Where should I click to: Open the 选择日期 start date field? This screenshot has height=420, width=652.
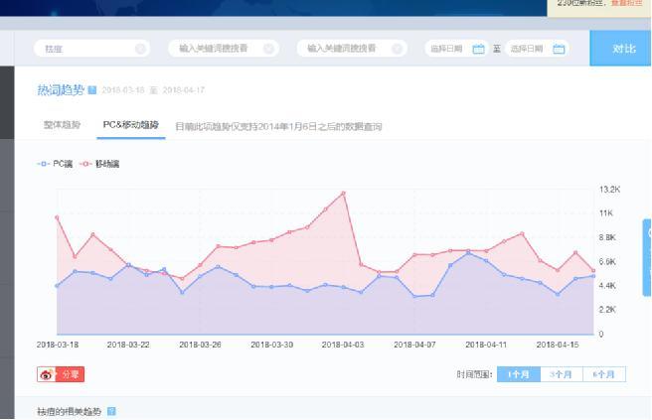coord(446,49)
